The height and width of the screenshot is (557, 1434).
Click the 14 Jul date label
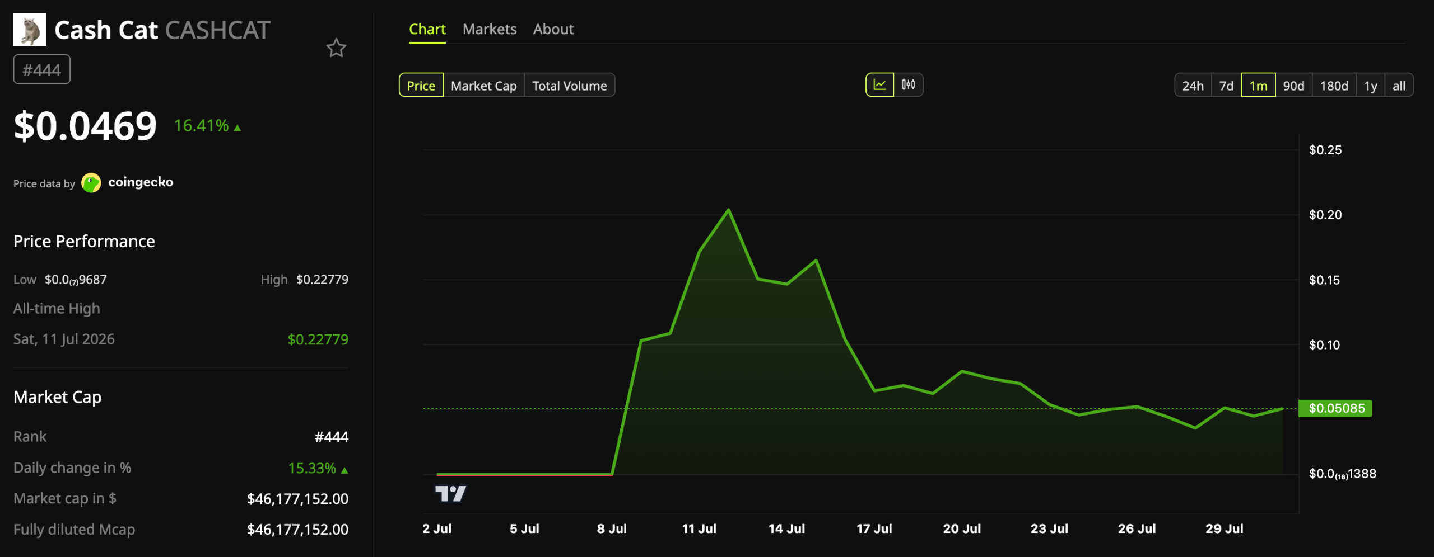786,528
